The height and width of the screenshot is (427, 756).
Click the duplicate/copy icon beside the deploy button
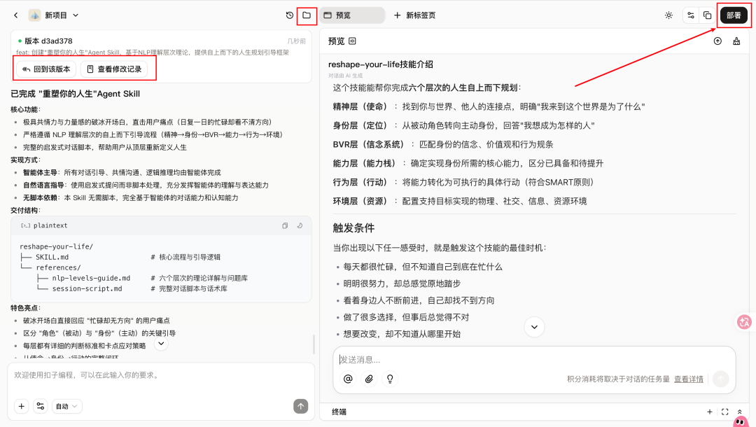(706, 15)
